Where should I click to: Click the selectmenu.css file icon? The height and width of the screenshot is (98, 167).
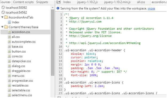coord(9,95)
